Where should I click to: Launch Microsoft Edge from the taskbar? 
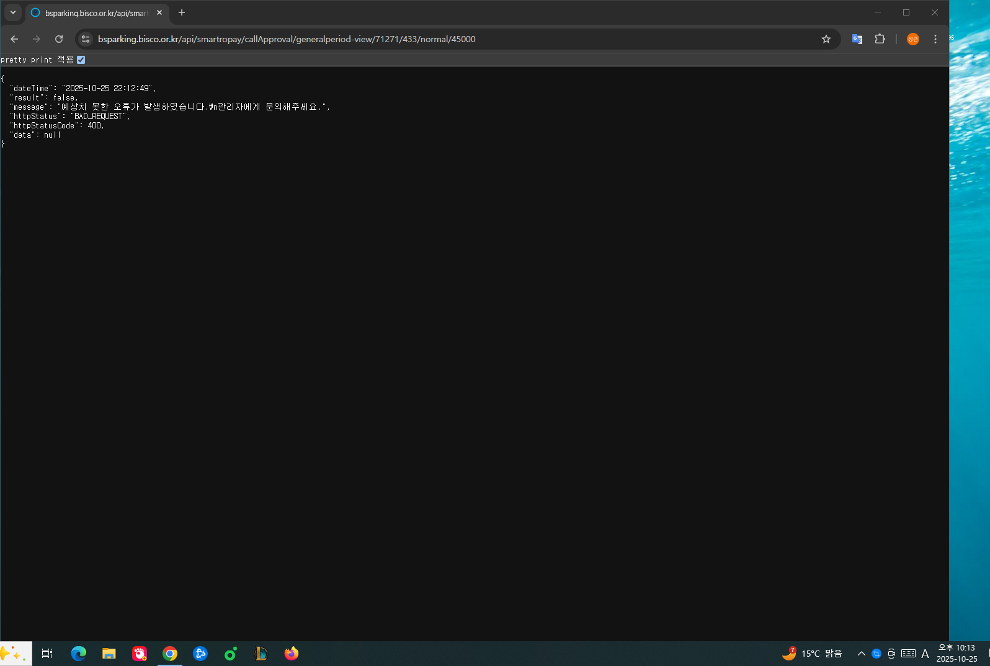click(79, 654)
